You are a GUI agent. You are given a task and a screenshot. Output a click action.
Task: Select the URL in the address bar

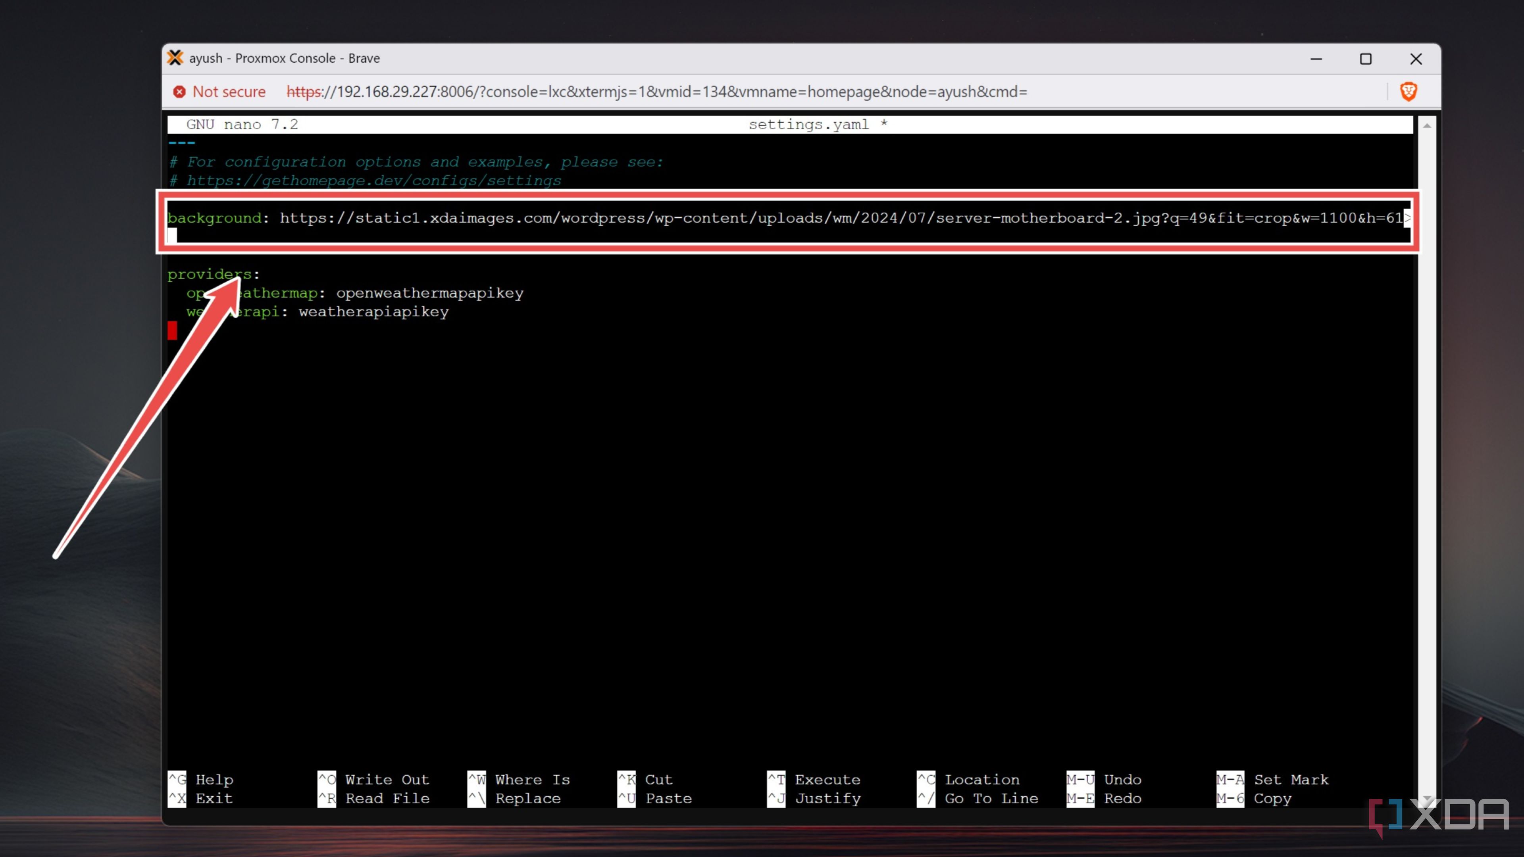click(651, 92)
